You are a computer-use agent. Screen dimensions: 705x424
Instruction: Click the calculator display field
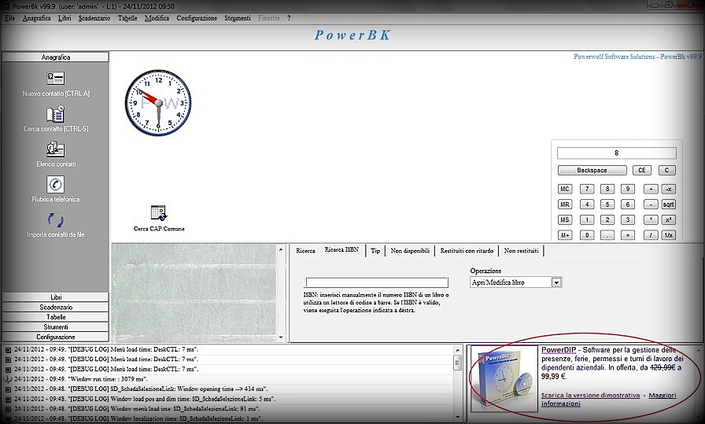(x=616, y=153)
